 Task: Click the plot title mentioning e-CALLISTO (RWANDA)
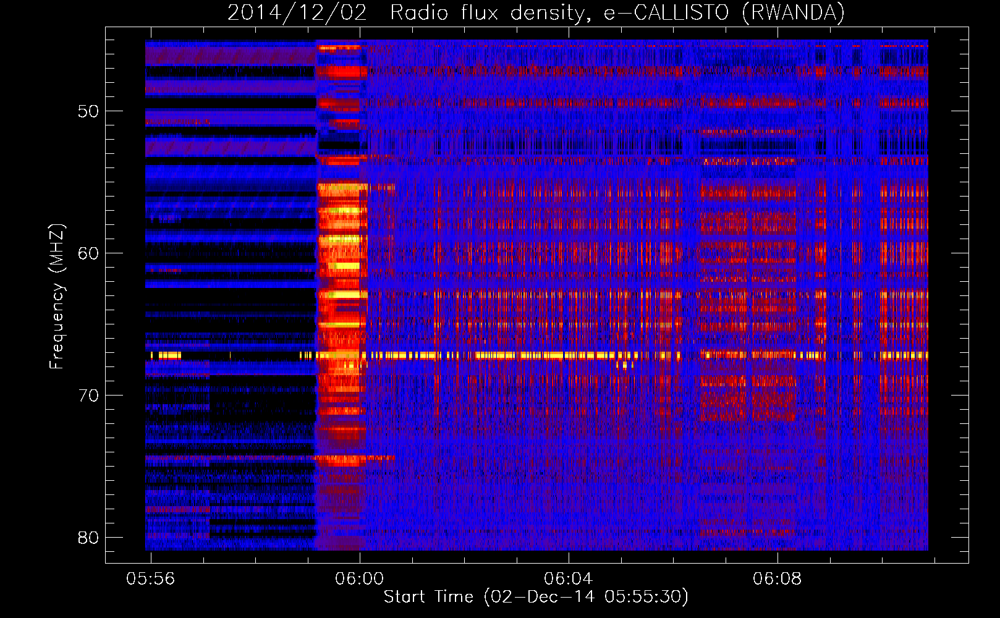click(x=536, y=12)
